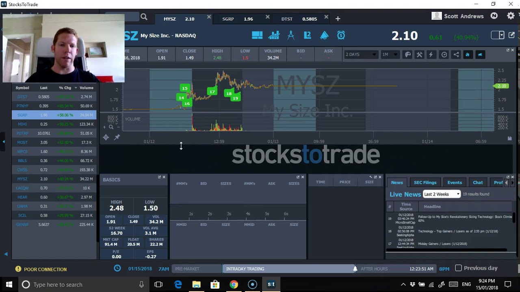Select the HEAR watchlist row

coord(54,197)
